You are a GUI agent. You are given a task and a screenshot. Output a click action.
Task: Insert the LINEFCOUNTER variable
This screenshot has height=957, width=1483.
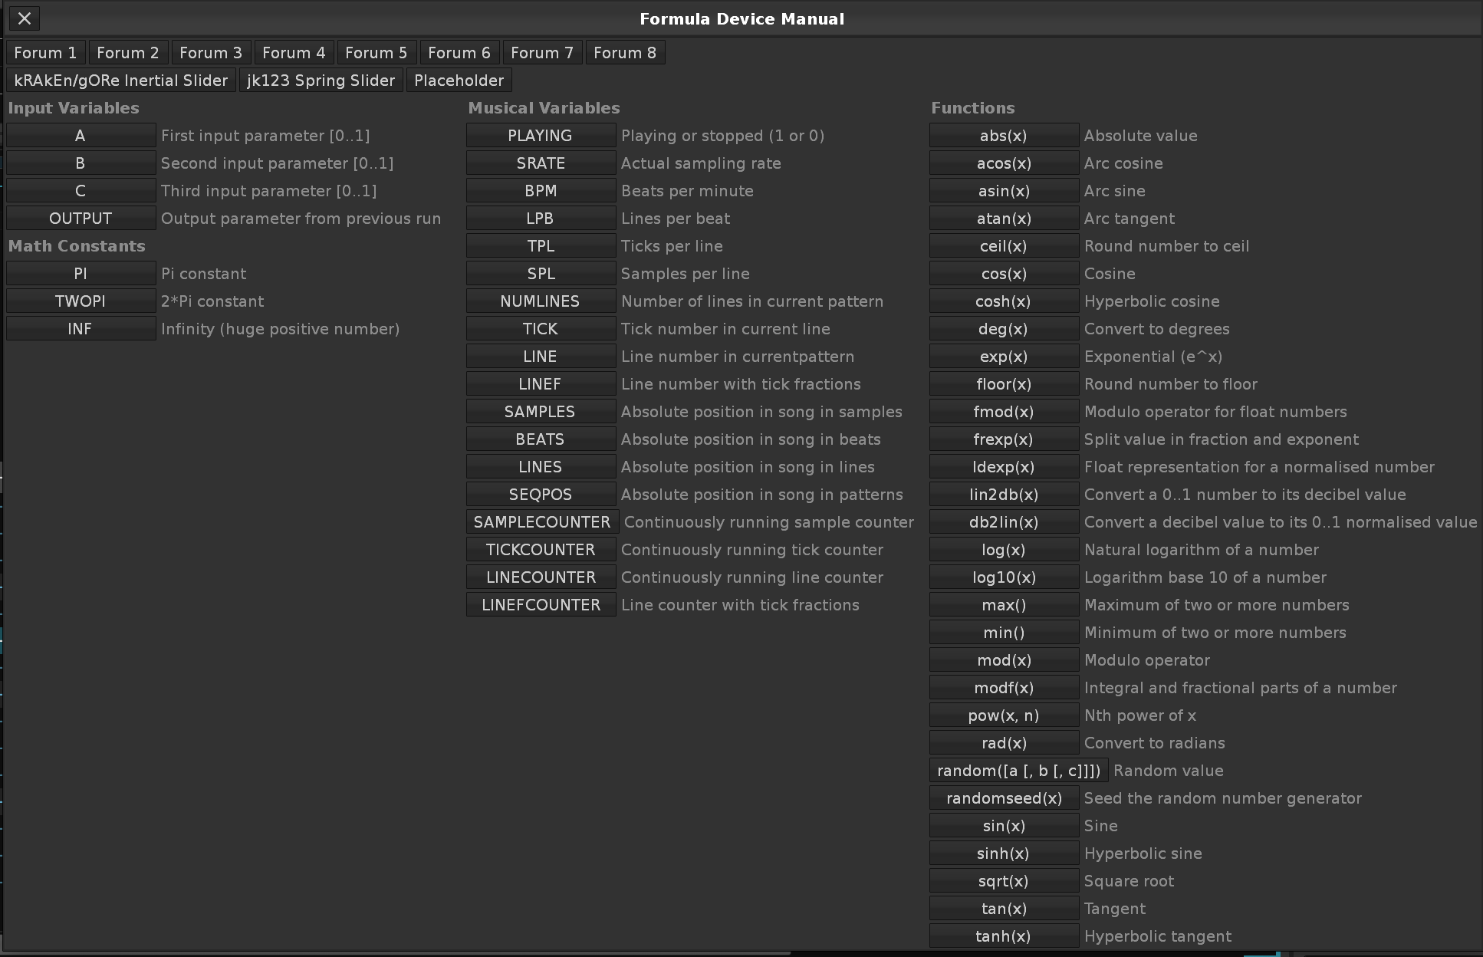[541, 605]
